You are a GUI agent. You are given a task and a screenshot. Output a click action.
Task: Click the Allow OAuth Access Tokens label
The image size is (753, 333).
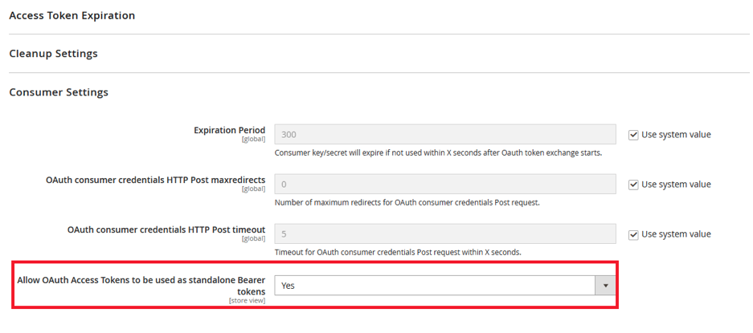pos(141,286)
